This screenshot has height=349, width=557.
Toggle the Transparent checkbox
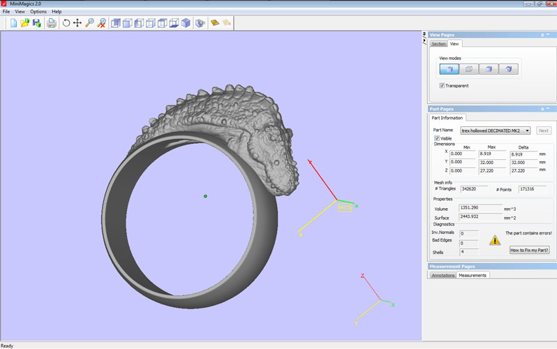tap(442, 86)
